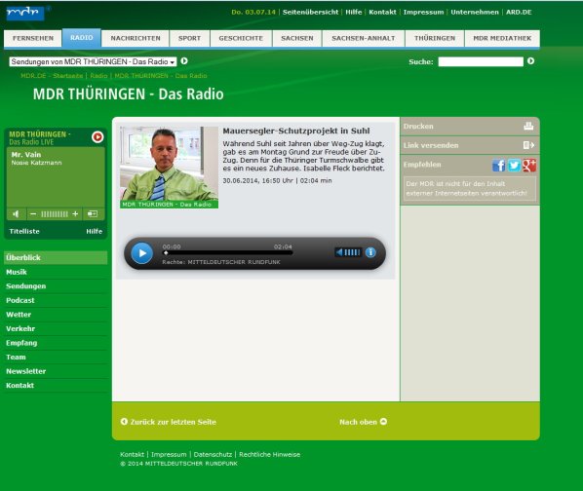The width and height of the screenshot is (583, 491).
Task: Open the SPORT tab
Action: (190, 38)
